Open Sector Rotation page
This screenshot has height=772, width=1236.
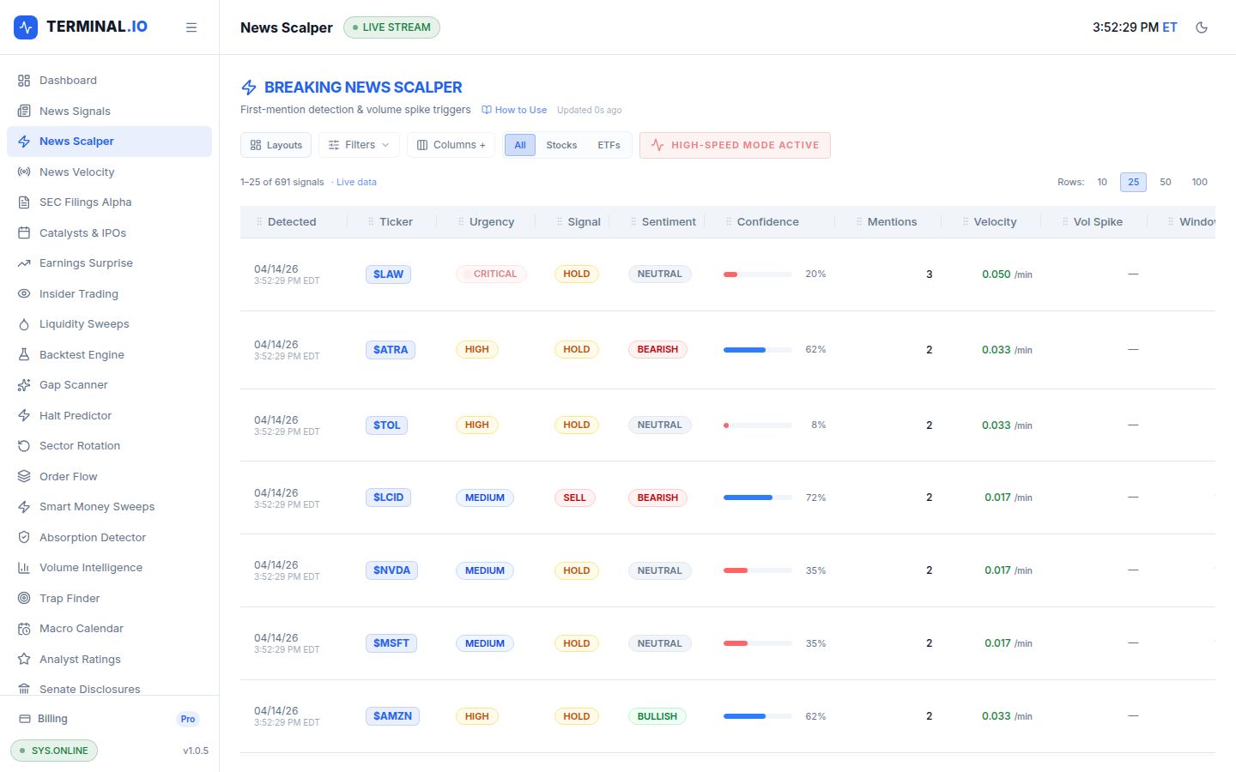[109, 446]
